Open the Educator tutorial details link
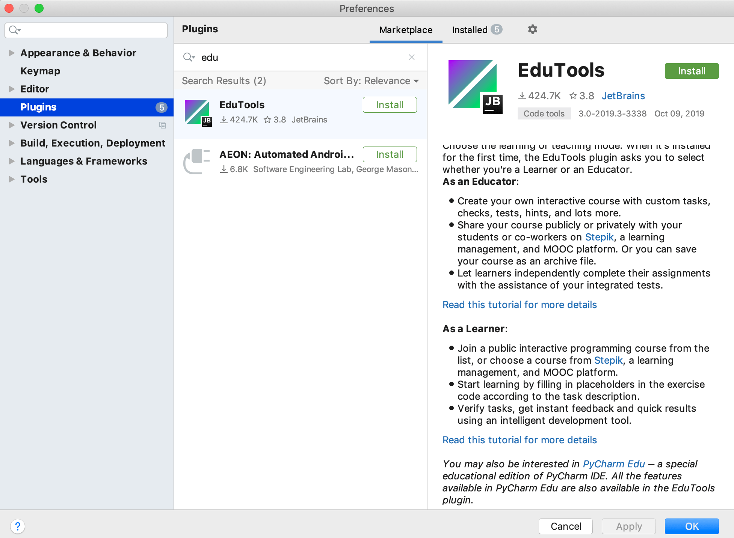This screenshot has height=538, width=734. pyautogui.click(x=520, y=305)
